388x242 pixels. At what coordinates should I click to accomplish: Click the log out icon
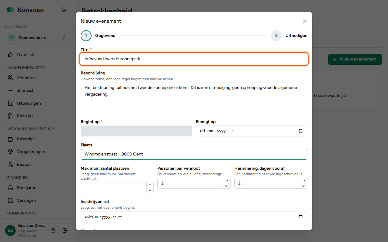pos(65,231)
